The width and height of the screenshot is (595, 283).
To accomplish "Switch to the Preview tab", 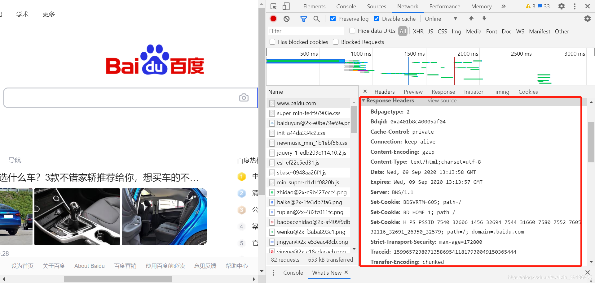I will [413, 92].
